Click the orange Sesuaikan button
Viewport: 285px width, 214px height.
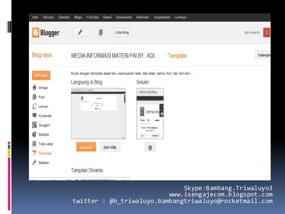point(86,147)
